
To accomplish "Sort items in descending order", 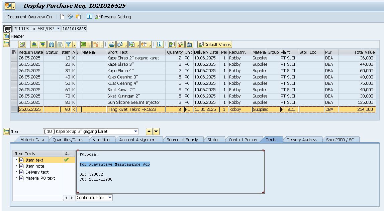I will click(x=43, y=44).
